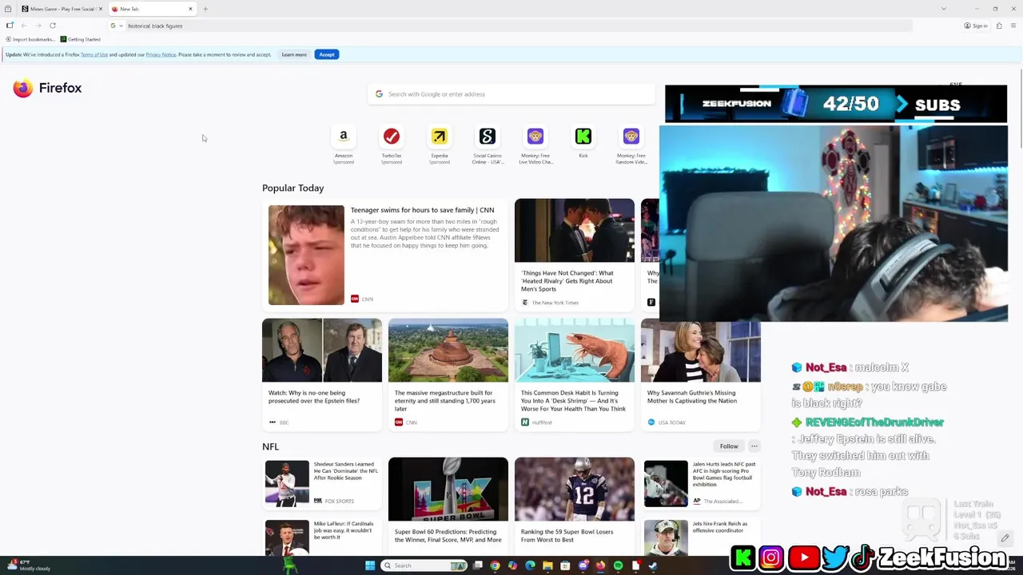Open Shedeur Sanders FOX Sports article
The width and height of the screenshot is (1023, 575).
point(322,483)
